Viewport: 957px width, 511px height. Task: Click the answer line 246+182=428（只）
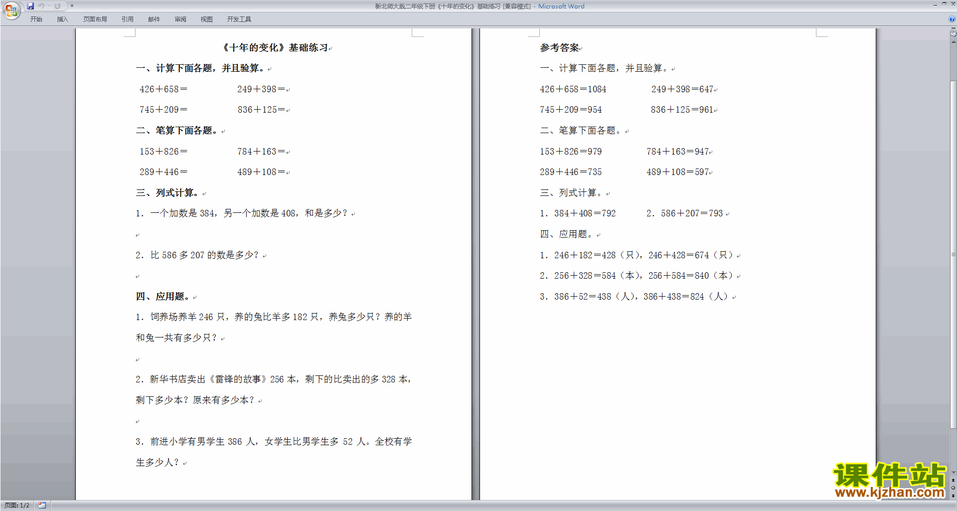pyautogui.click(x=637, y=255)
